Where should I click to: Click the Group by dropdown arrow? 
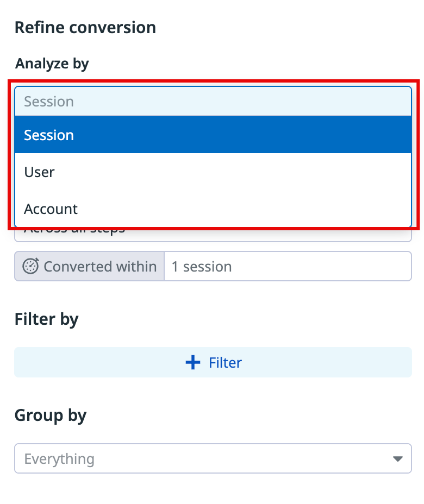(x=398, y=459)
